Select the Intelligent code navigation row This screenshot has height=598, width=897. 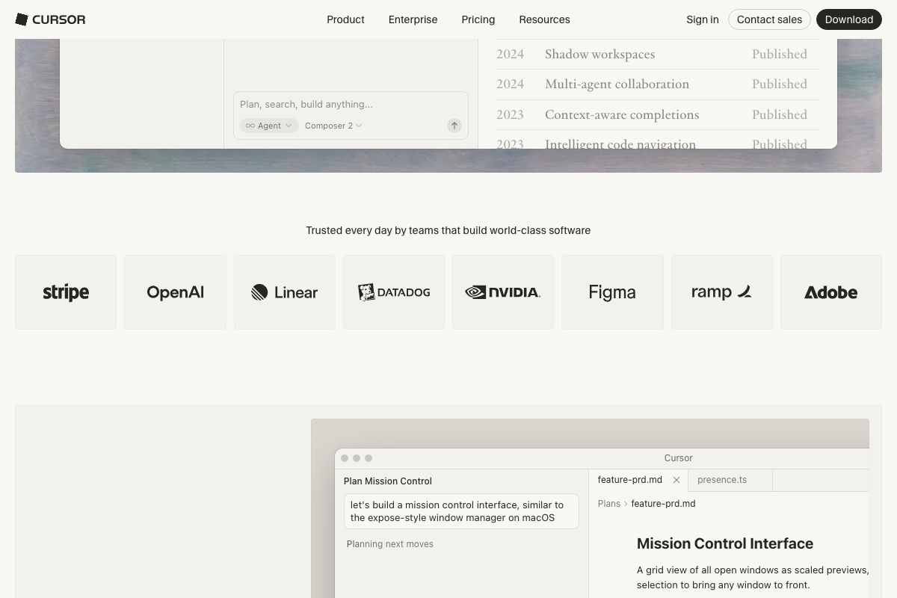click(658, 141)
